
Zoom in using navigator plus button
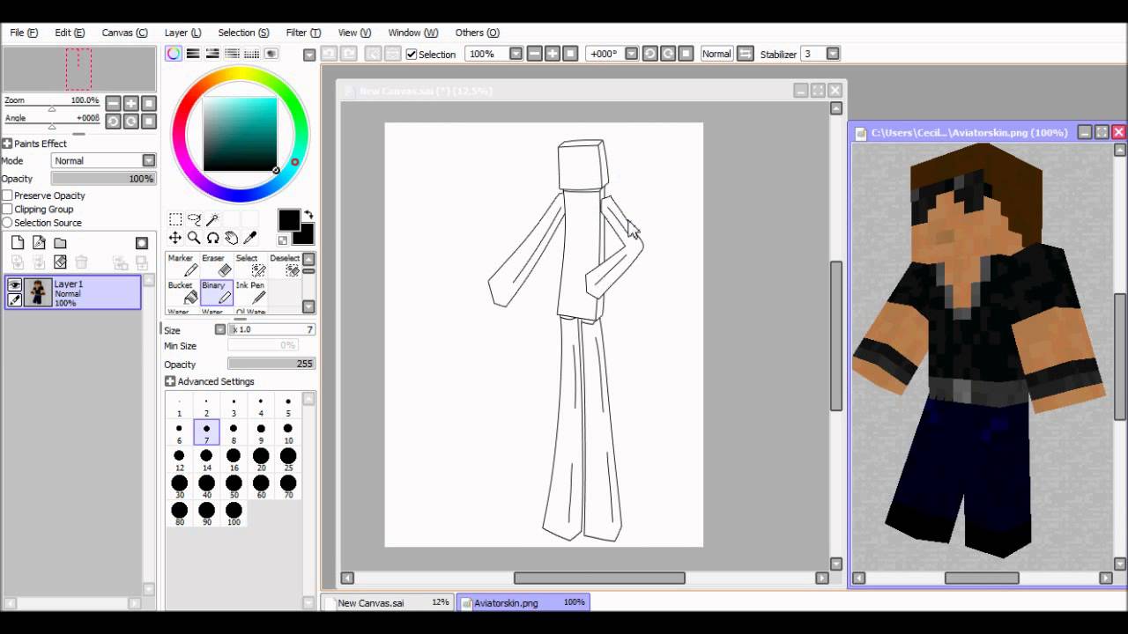[130, 103]
